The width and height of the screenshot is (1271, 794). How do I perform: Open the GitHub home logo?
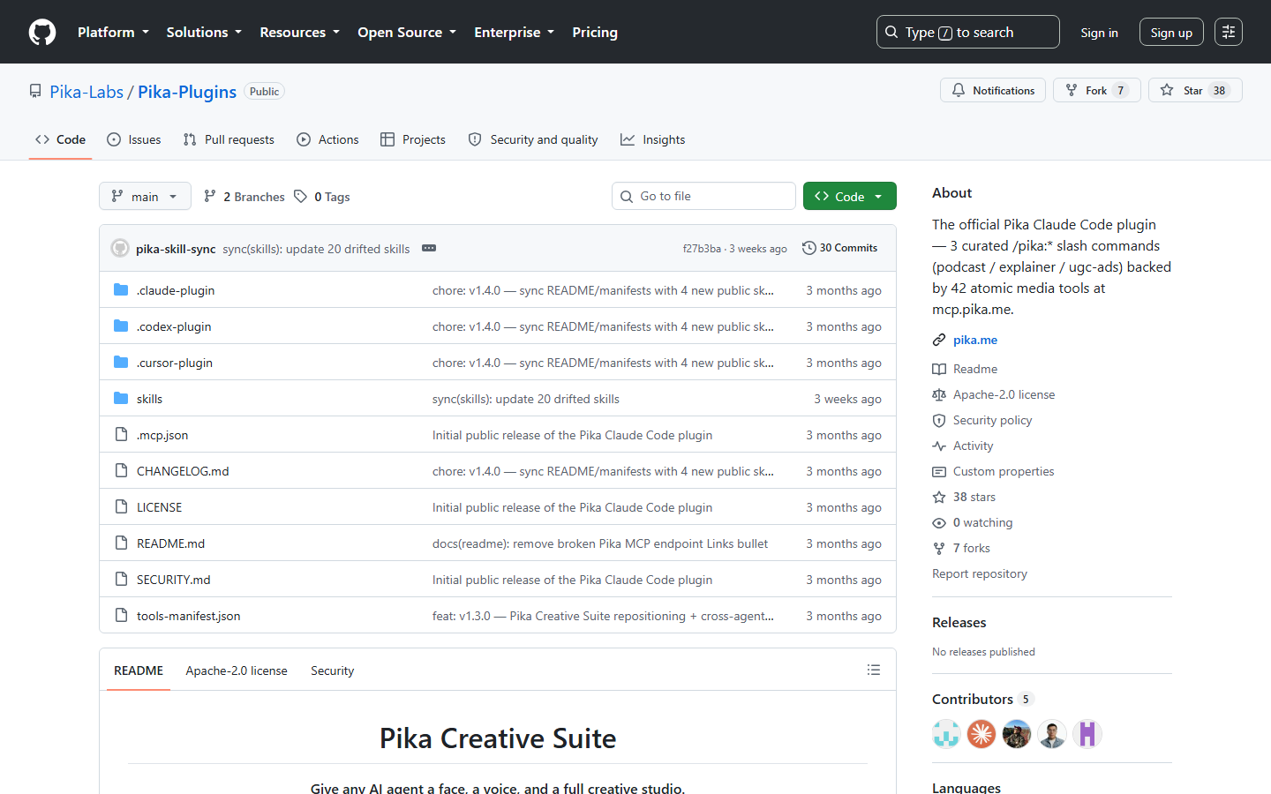42,32
